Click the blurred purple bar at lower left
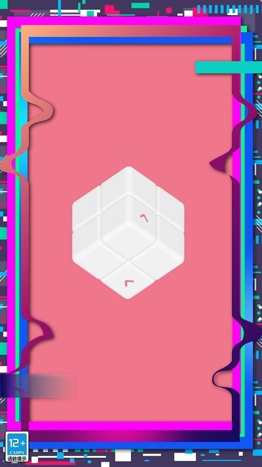 [x=37, y=386]
